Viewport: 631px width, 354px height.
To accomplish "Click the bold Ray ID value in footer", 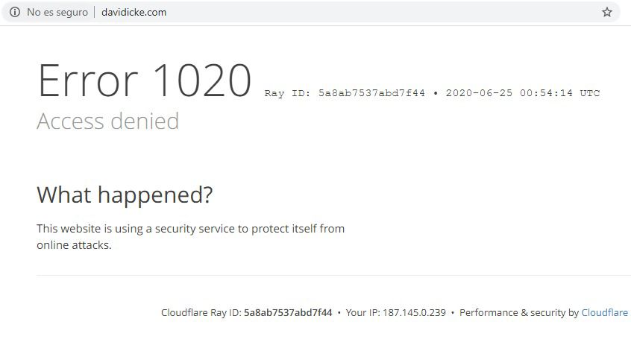I will tap(288, 313).
